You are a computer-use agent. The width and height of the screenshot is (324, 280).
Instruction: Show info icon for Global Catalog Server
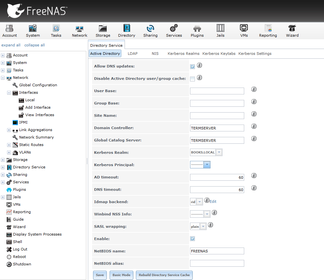click(x=254, y=139)
